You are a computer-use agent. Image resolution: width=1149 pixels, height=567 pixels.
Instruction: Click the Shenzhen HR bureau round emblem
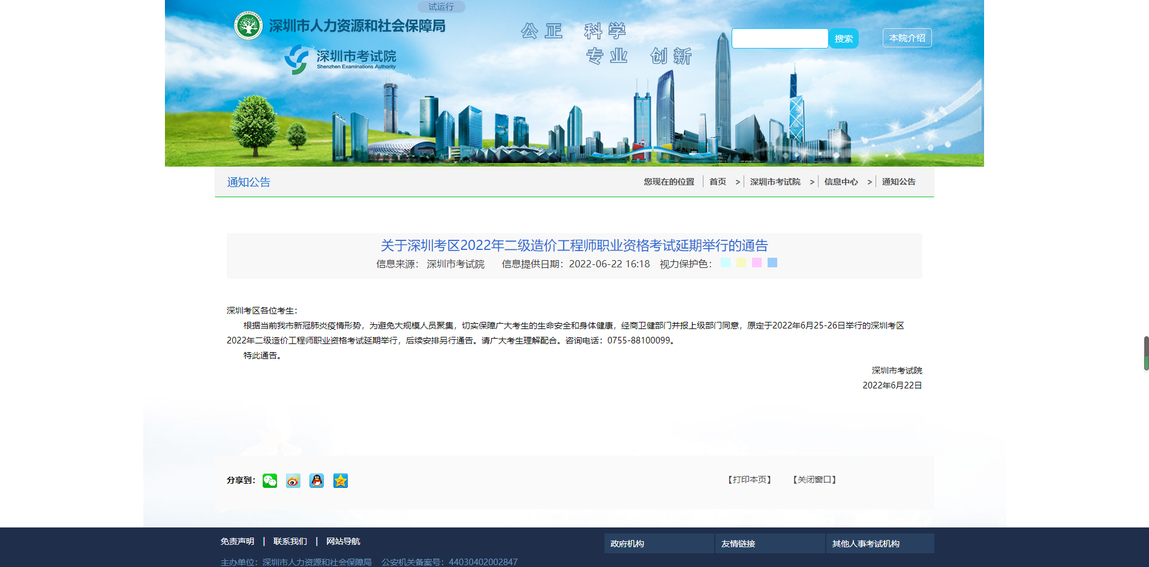(248, 26)
